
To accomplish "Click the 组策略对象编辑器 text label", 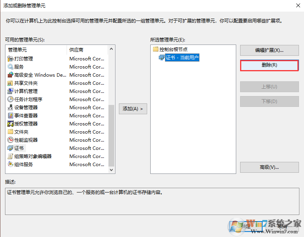I will coord(33,156).
